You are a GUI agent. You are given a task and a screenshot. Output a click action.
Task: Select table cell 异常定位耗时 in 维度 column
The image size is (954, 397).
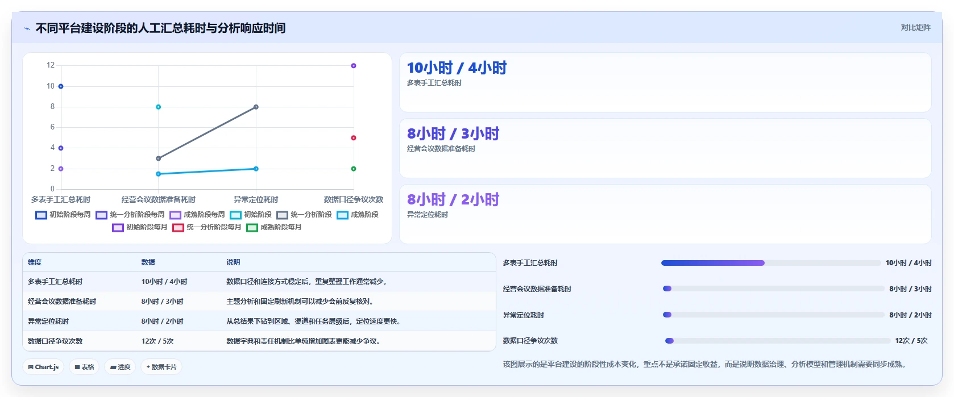pos(48,321)
